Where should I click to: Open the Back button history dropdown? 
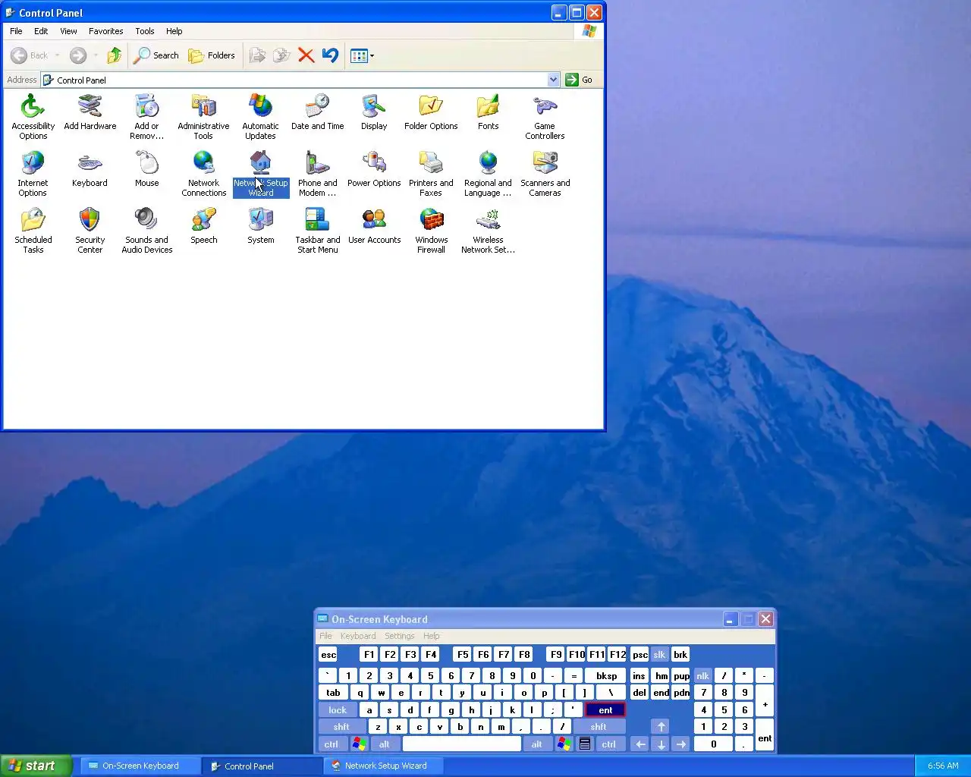click(x=57, y=55)
